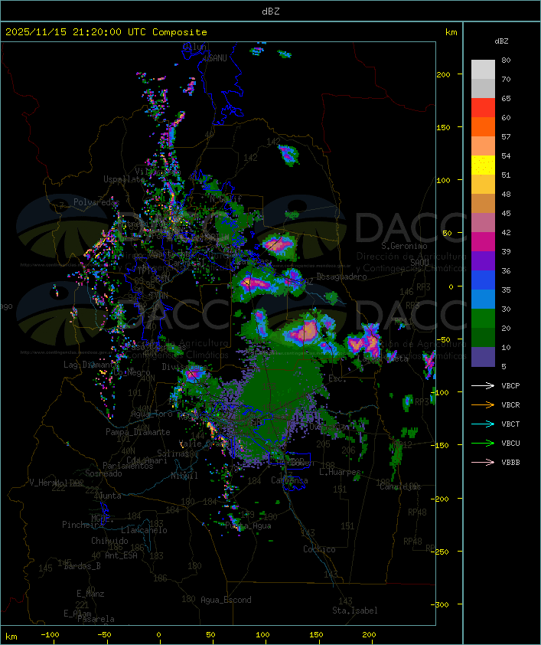This screenshot has height=645, width=541.
Task: Click the S.Geronimo place label
Action: (404, 246)
